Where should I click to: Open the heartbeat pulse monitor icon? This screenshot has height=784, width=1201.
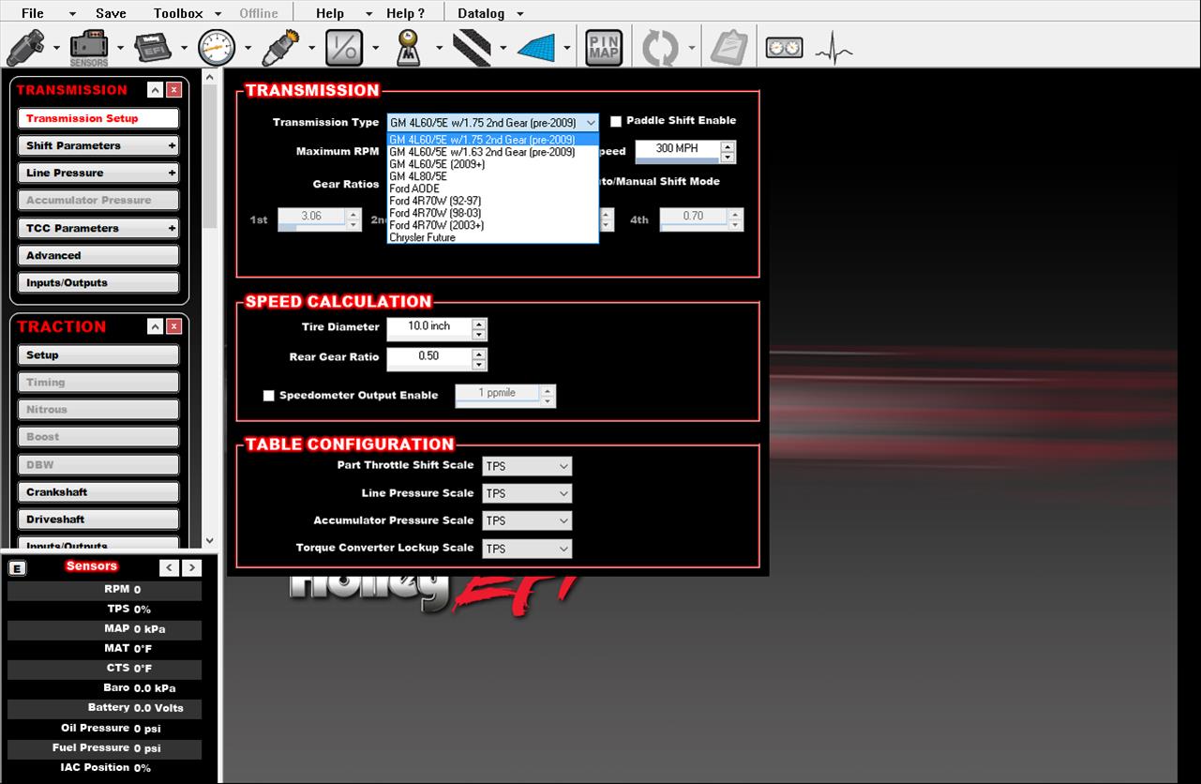coord(833,48)
